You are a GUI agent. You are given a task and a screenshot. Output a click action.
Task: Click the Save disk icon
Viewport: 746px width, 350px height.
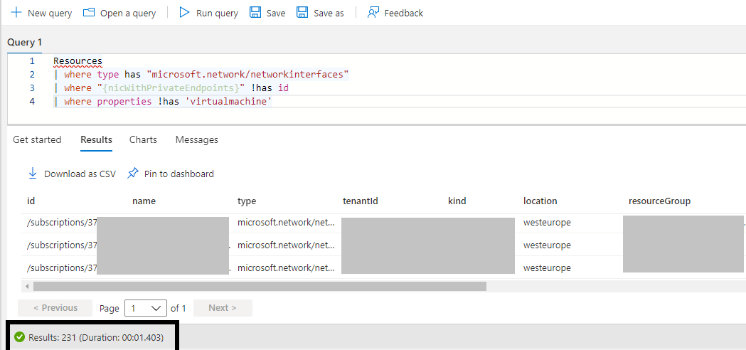point(255,13)
